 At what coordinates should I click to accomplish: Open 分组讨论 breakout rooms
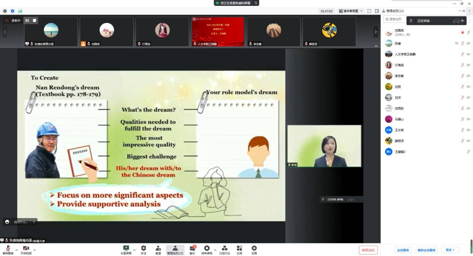[x=224, y=250]
